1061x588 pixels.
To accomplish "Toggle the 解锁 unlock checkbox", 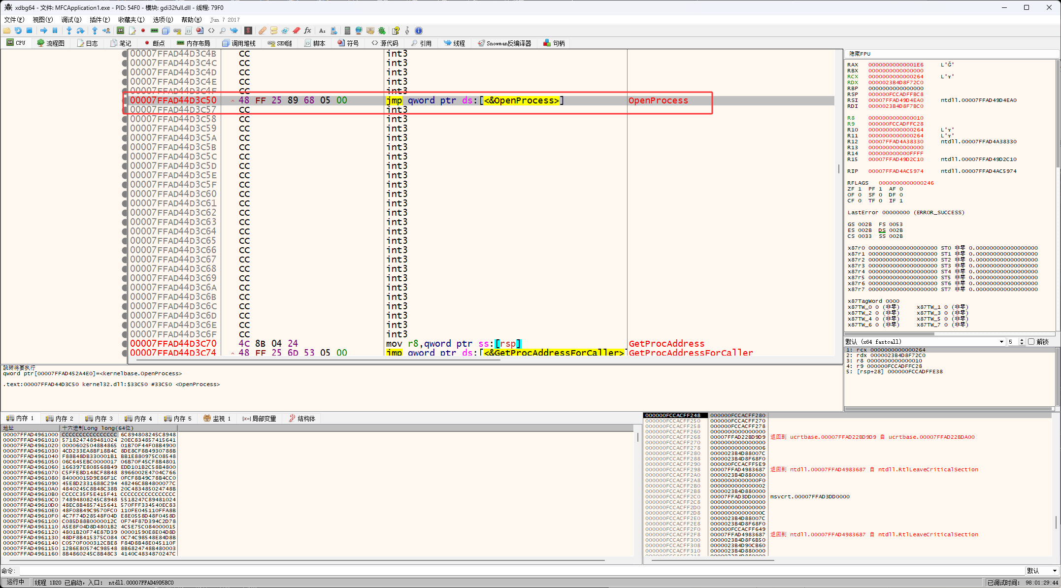I will coord(1031,342).
